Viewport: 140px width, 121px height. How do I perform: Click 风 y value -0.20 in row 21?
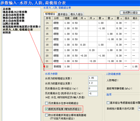tap(93, 61)
